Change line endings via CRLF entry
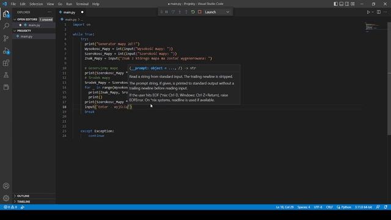 tap(329, 207)
